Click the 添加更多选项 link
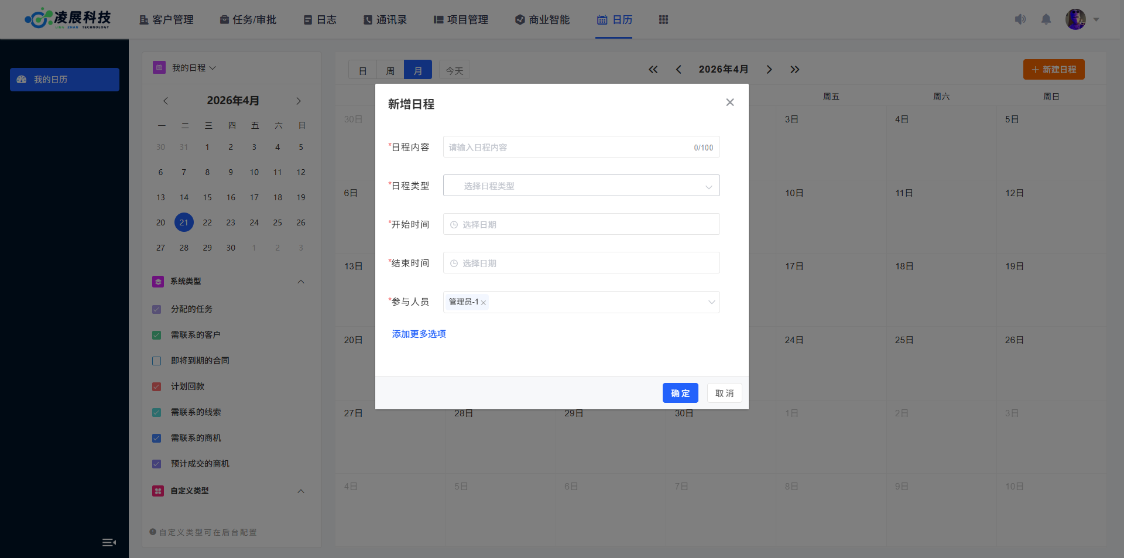1124x558 pixels. click(419, 334)
